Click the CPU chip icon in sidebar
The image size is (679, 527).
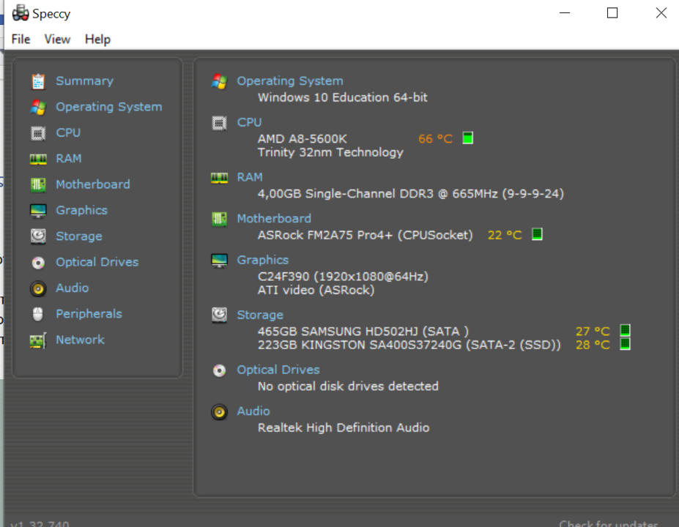tap(38, 133)
